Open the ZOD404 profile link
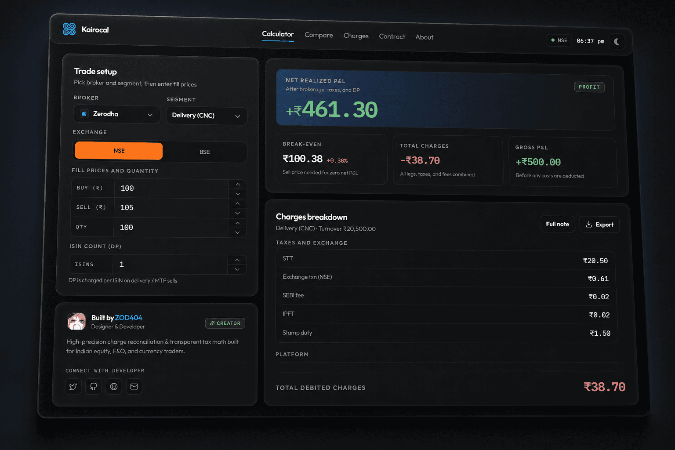Viewport: 675px width, 450px height. [x=129, y=318]
